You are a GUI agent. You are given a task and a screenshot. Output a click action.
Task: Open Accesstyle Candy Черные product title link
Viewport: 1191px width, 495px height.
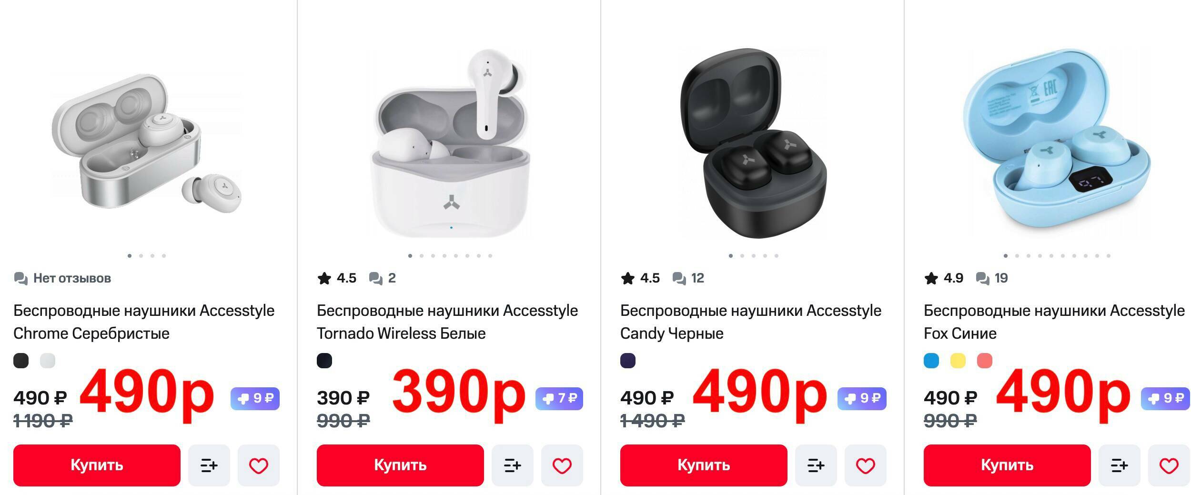751,322
